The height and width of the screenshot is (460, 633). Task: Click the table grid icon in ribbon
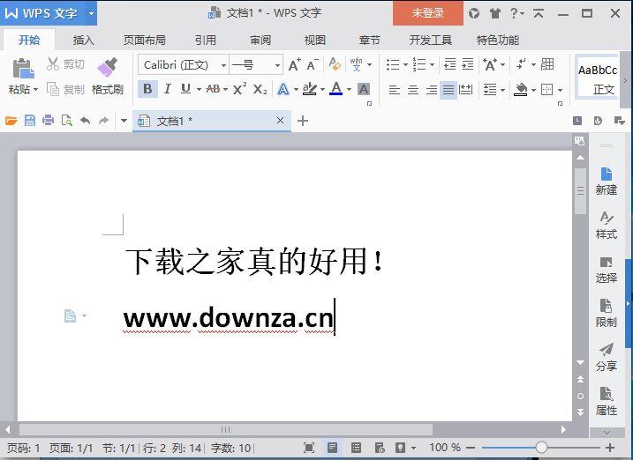[547, 64]
